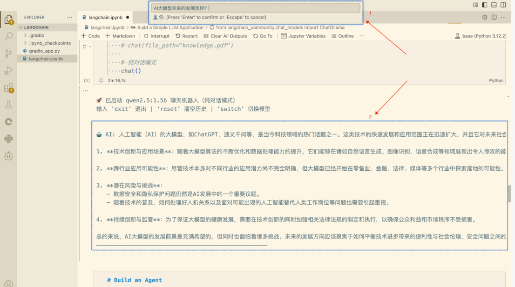Open the Testing flask view
The height and width of the screenshot is (287, 515).
(8, 105)
